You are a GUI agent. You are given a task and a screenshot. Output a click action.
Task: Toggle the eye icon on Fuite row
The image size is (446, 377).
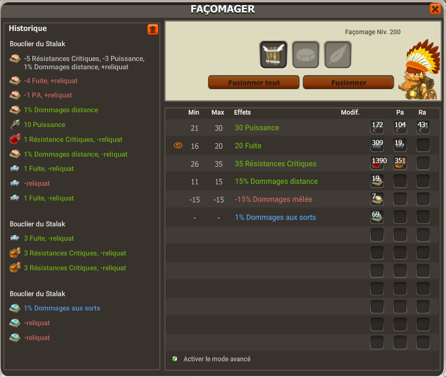point(178,146)
